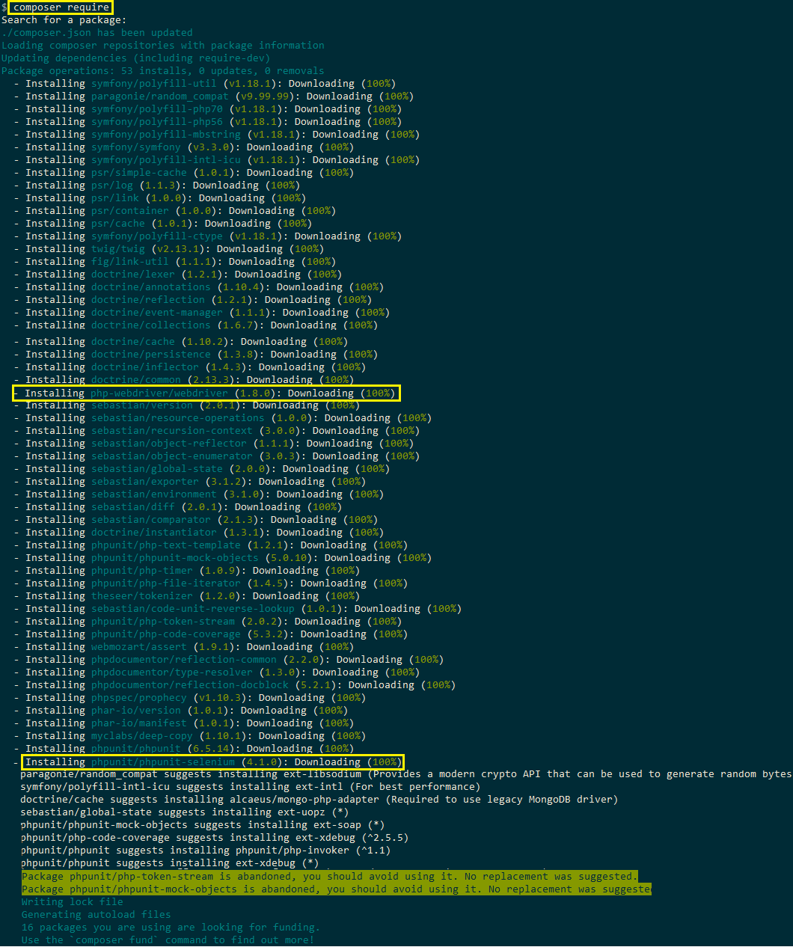Click the phpunit/php-code-coverage entry
The image size is (793, 947).
click(165, 634)
